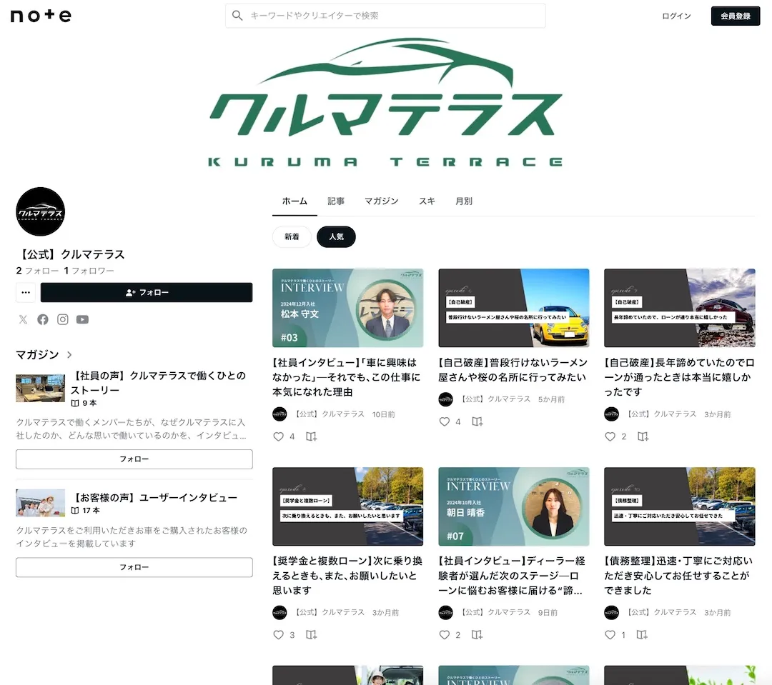Follow the お客様の声 magazine
772x685 pixels.
[x=134, y=567]
